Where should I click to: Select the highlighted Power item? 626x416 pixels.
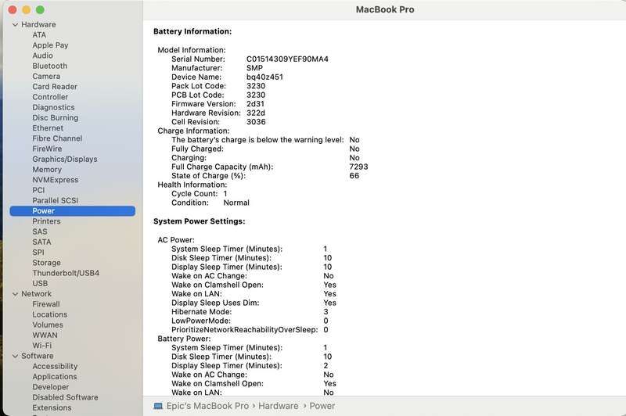tap(72, 211)
